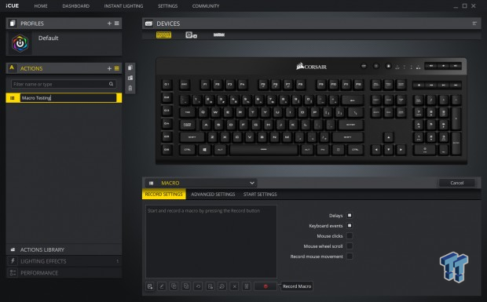Click the spacebar on keyboard image
The image size is (487, 302).
tap(264, 150)
